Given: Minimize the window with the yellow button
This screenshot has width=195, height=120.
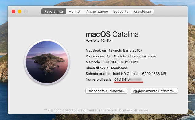Looking at the screenshot, I should (20, 11).
